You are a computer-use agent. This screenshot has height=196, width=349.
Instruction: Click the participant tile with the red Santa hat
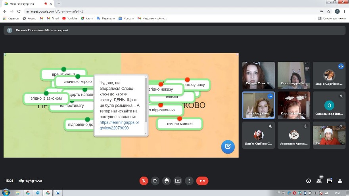point(329,135)
